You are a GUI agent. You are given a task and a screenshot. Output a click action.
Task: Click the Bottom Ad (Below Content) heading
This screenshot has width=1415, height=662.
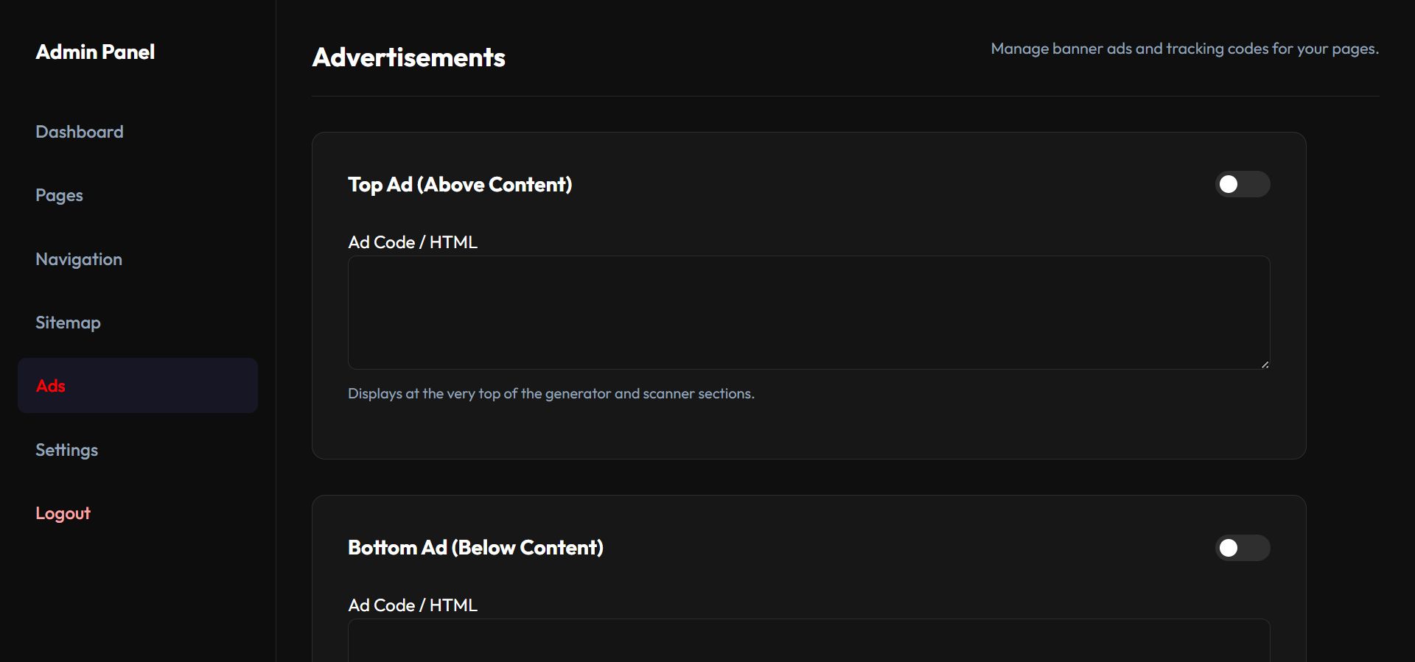tap(475, 548)
